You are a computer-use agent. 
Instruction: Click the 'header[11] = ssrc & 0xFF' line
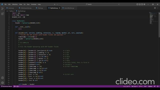[28, 80]
